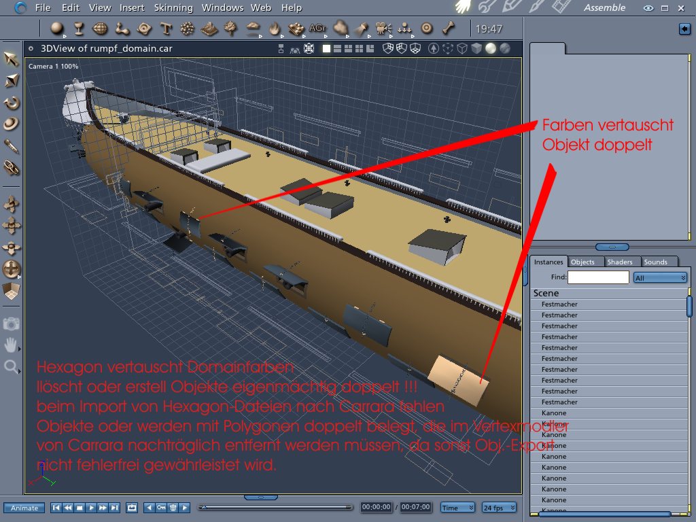Open the Edit menu
The height and width of the screenshot is (522, 696).
[x=71, y=7]
